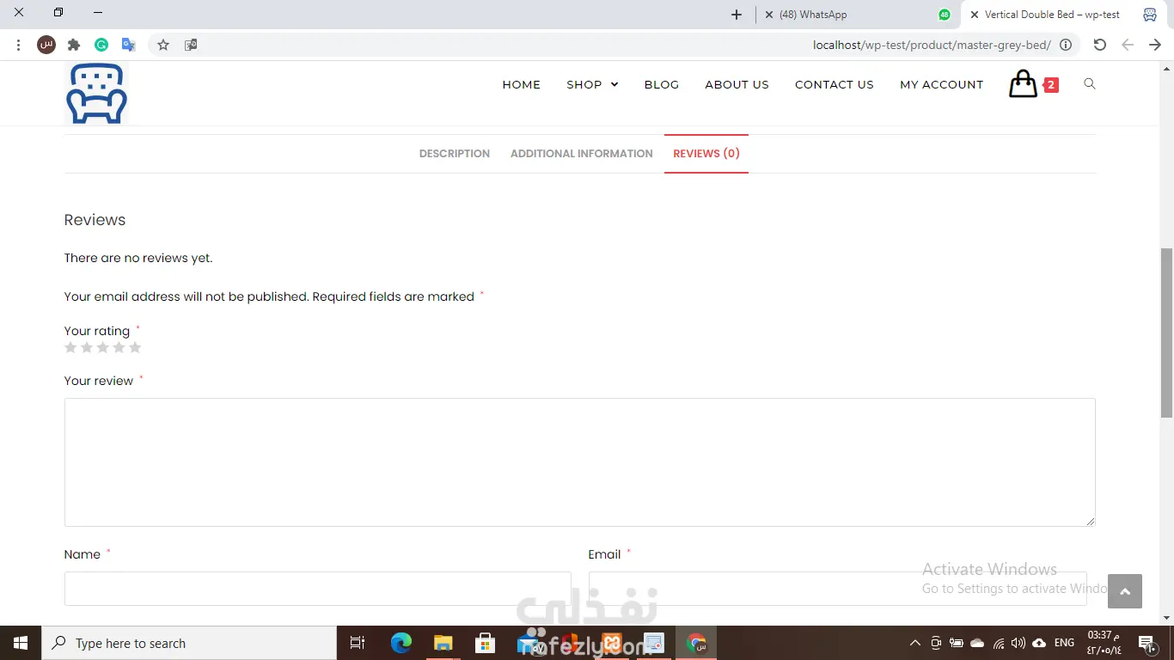Open the Extensions puzzle-piece menu

(74, 45)
